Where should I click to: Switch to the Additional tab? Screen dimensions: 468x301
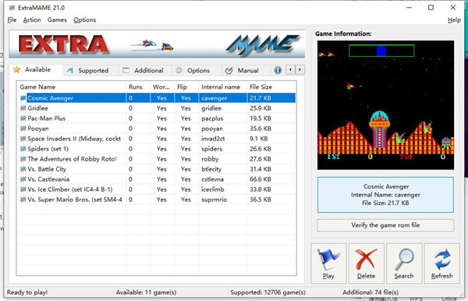[x=144, y=70]
